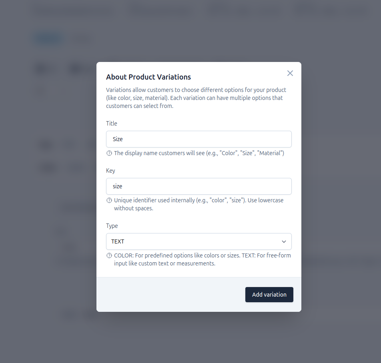Click the Add variation button

[269, 295]
